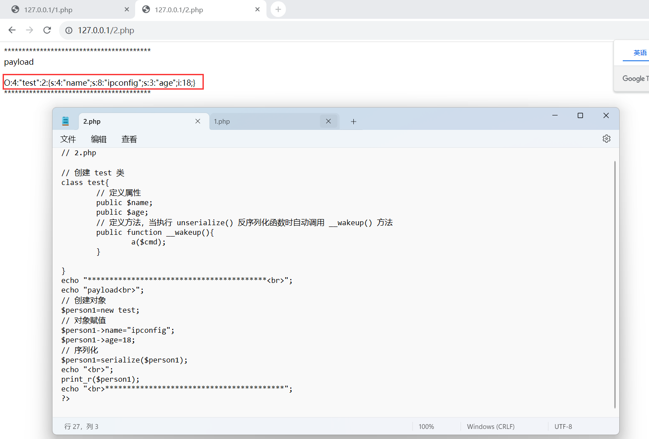Image resolution: width=649 pixels, height=439 pixels.
Task: Open Notepad settings gear
Action: [607, 139]
